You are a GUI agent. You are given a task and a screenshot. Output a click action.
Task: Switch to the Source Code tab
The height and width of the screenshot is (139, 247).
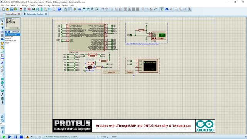[x=11, y=14]
